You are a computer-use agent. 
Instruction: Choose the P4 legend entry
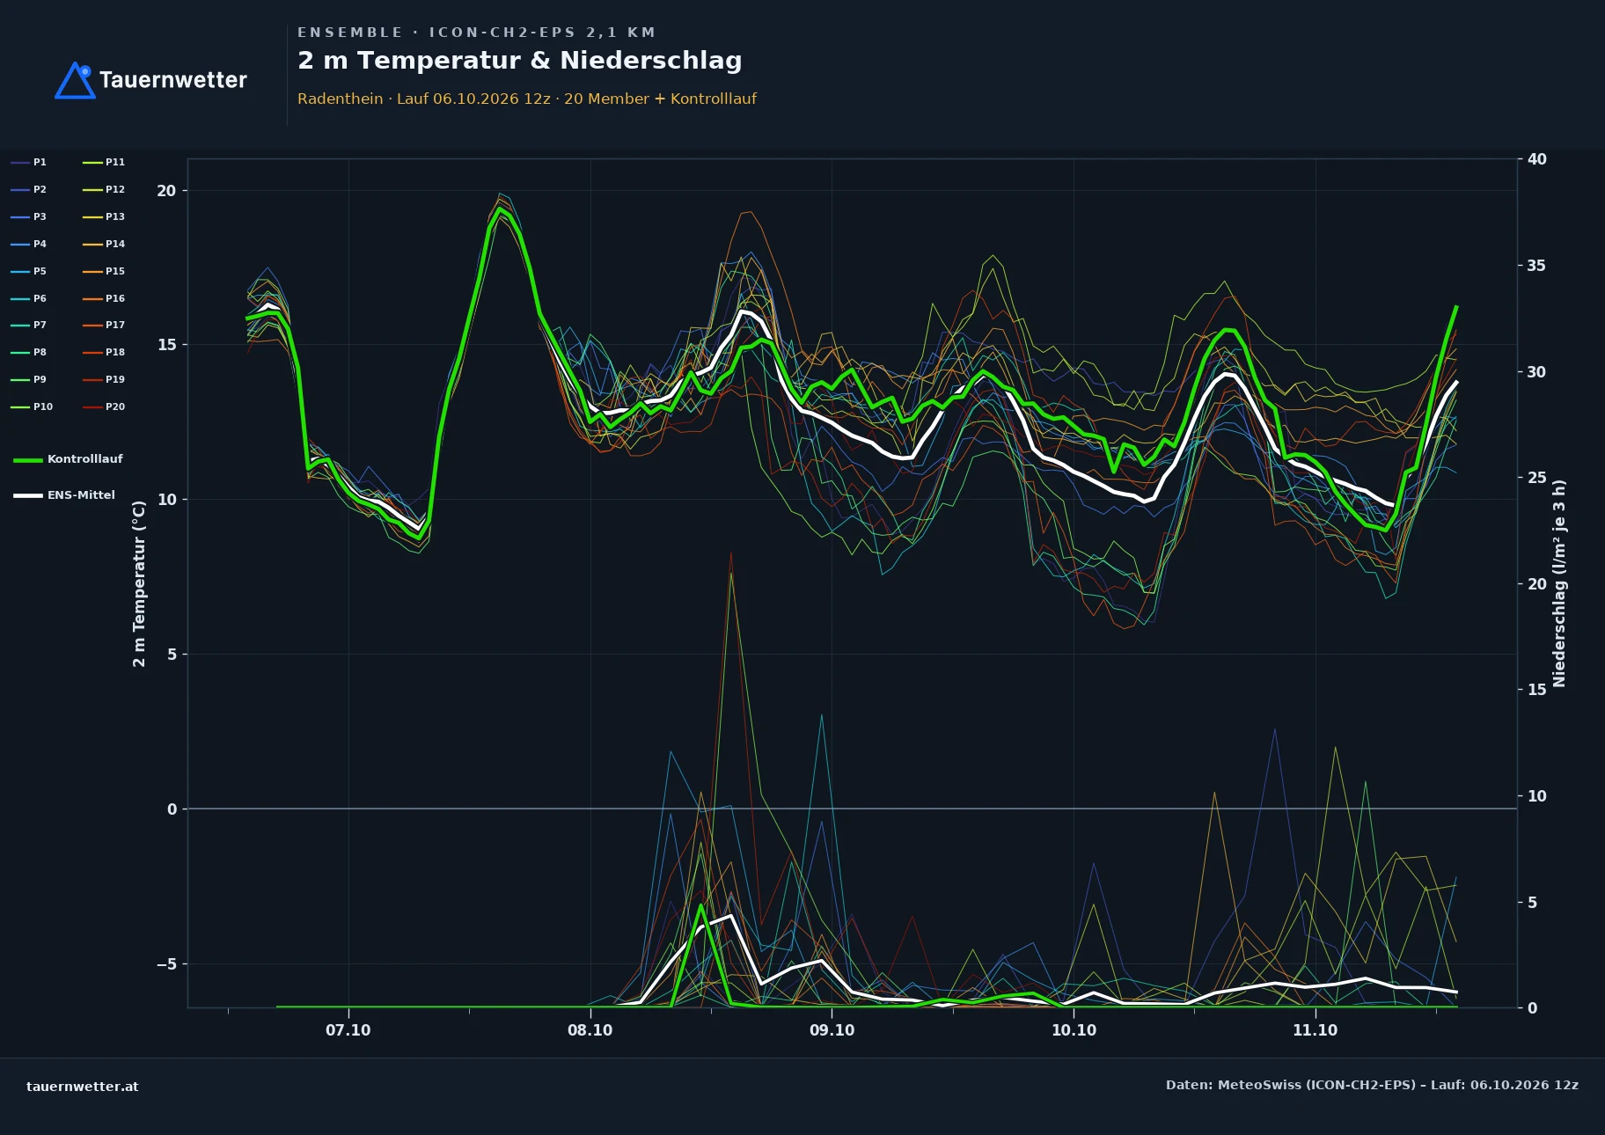click(28, 244)
